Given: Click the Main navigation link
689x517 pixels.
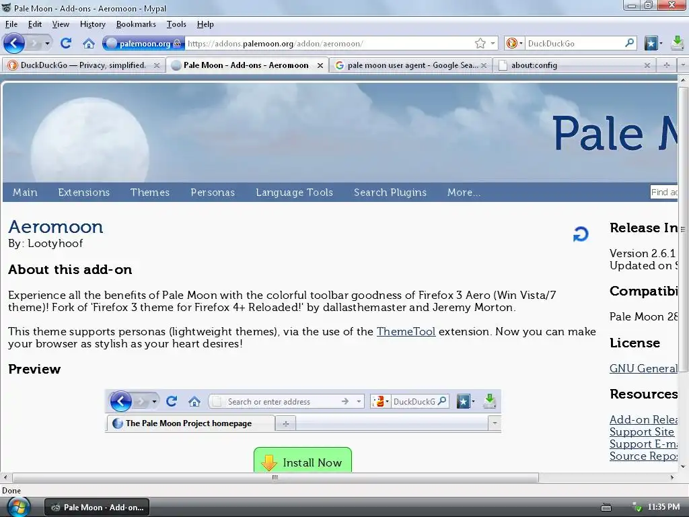Looking at the screenshot, I should click(25, 192).
